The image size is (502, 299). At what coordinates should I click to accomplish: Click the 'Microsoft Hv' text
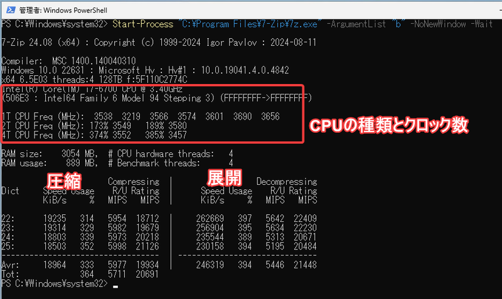(x=127, y=70)
